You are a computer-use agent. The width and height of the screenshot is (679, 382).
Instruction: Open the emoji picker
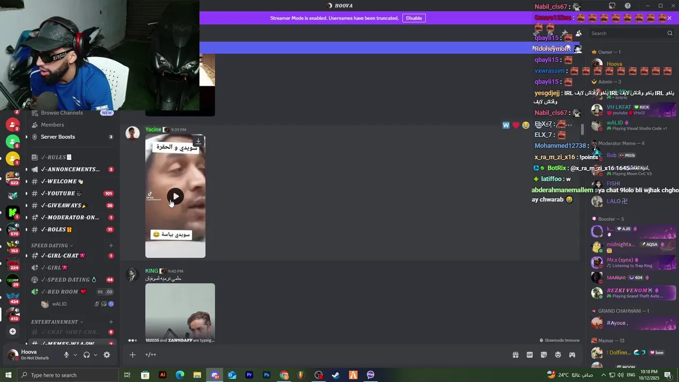[x=558, y=355]
